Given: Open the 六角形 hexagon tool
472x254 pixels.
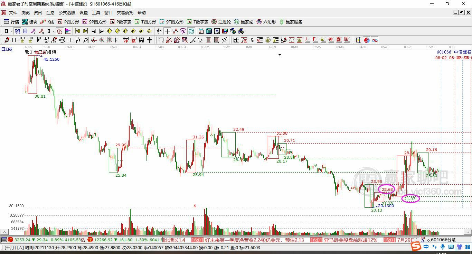Looking at the screenshot, I should (266, 22).
